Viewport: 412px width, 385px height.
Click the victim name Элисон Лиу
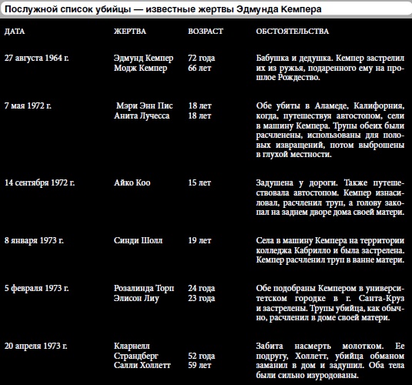(x=136, y=298)
